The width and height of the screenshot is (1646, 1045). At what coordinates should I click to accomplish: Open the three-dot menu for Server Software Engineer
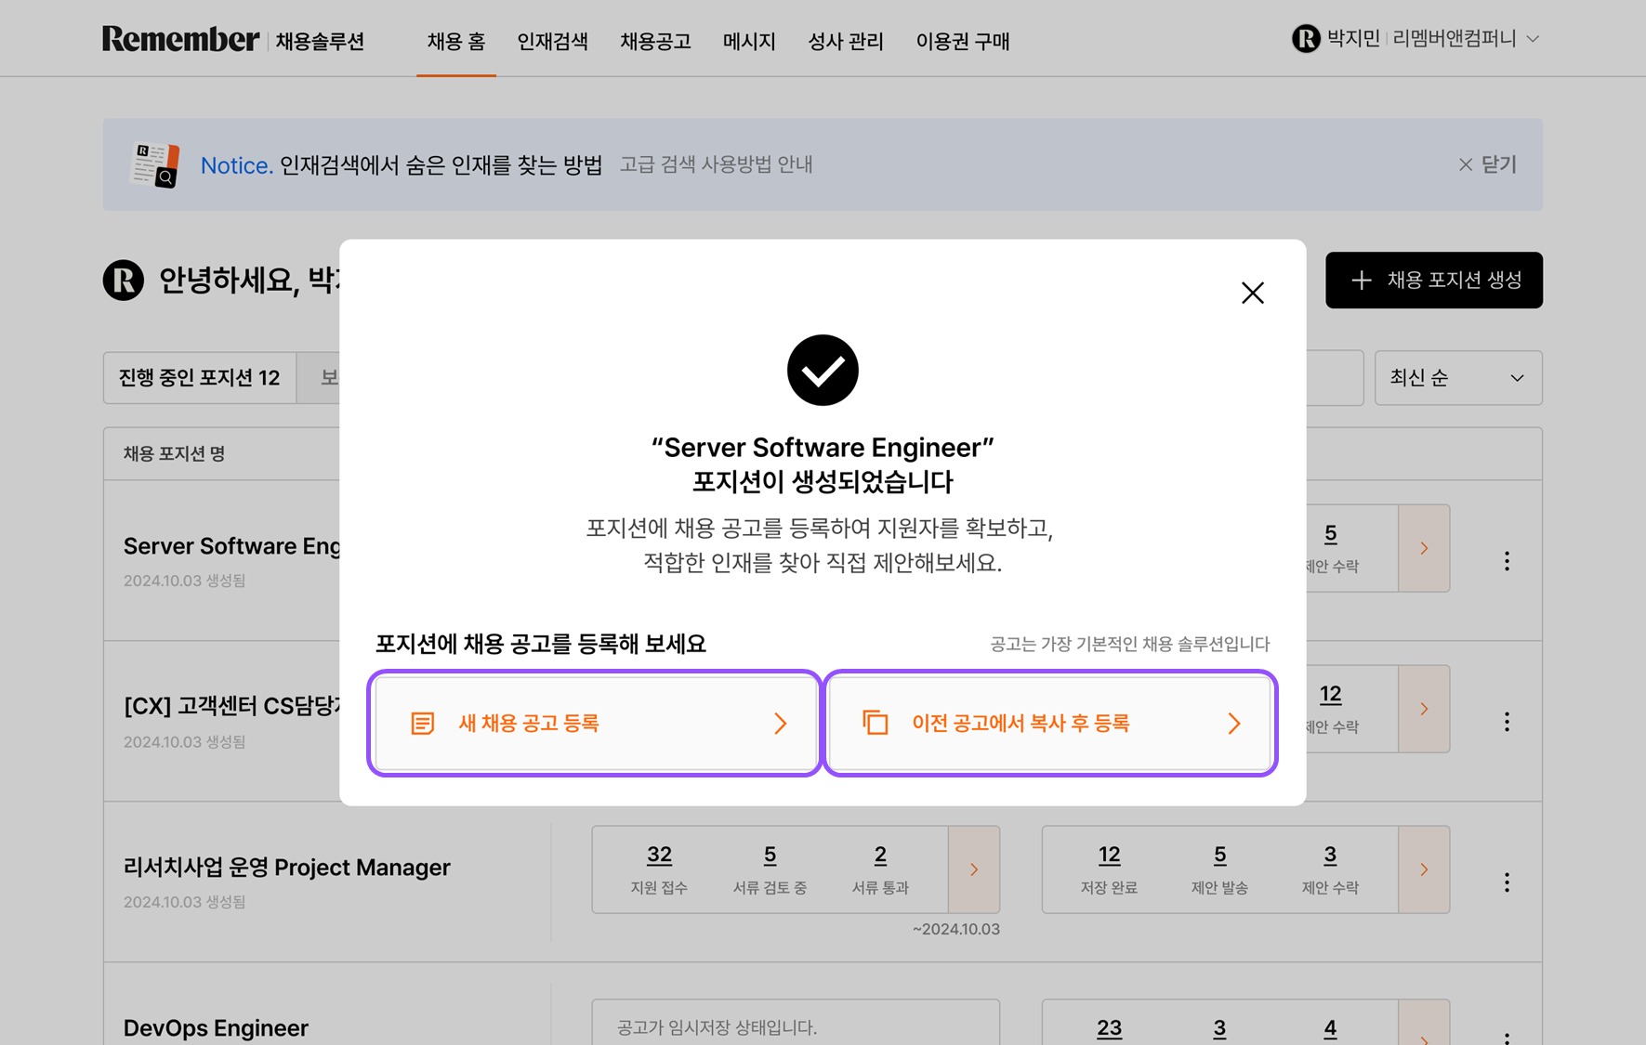coord(1507,561)
